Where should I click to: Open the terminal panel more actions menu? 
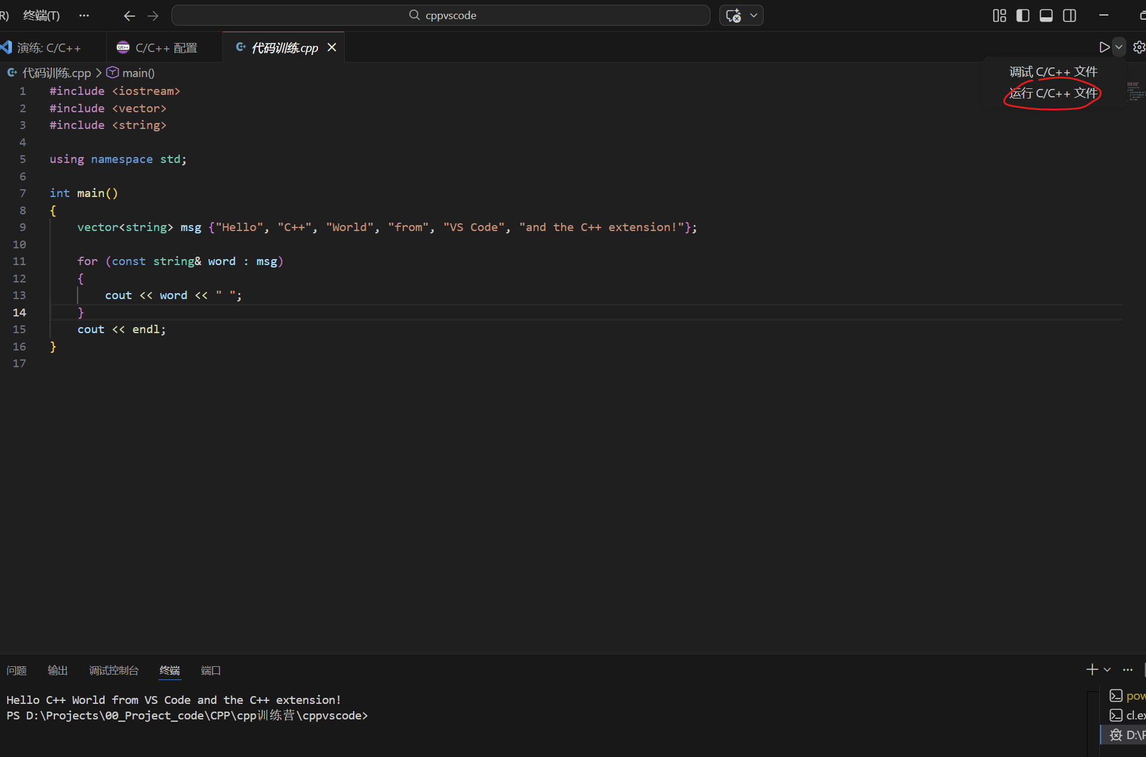pos(1127,670)
